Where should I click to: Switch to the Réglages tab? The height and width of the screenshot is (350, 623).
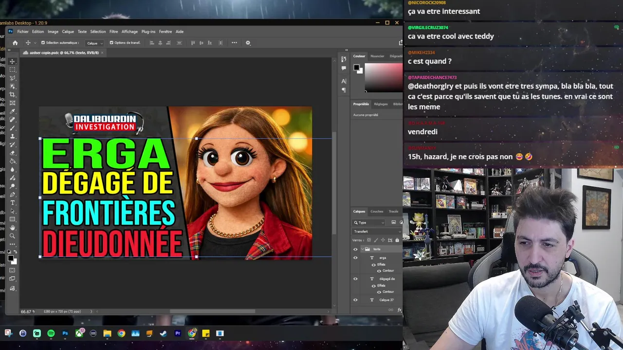pos(381,104)
